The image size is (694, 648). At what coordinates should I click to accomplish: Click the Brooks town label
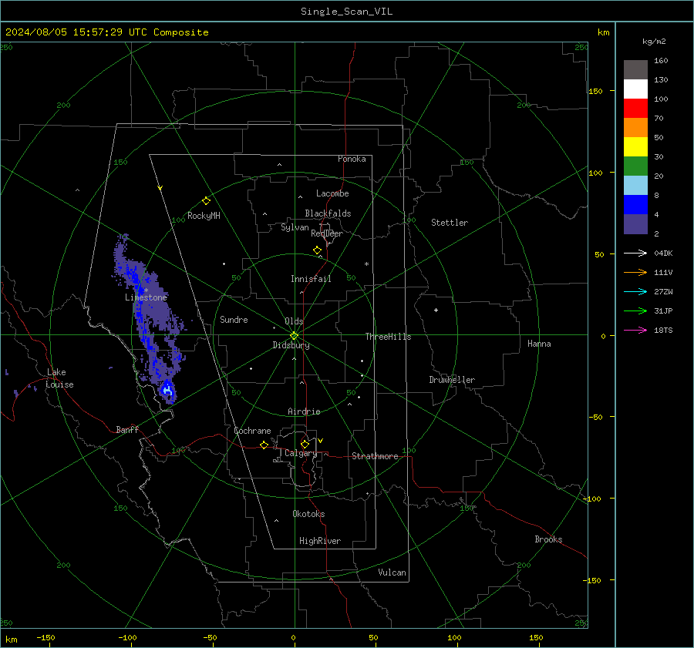(548, 539)
